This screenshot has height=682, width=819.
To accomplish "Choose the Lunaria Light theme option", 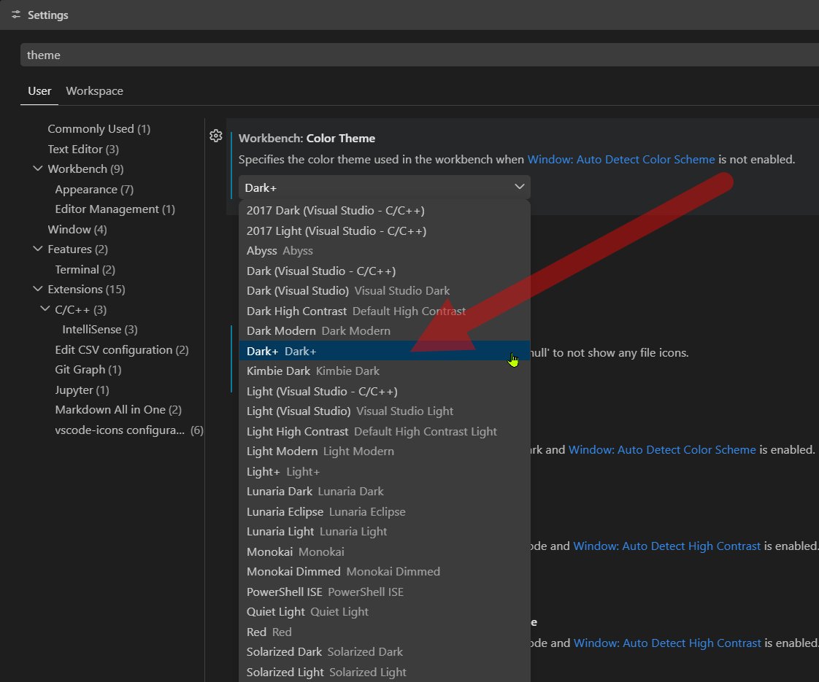I will tap(385, 532).
